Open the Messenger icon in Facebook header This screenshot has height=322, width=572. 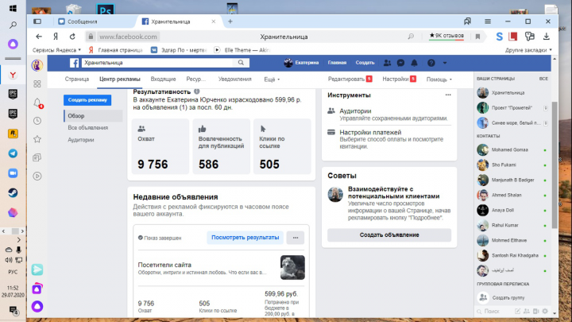(400, 63)
